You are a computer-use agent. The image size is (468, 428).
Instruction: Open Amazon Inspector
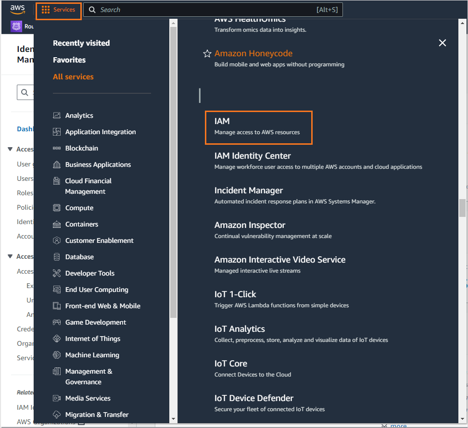pyautogui.click(x=250, y=225)
